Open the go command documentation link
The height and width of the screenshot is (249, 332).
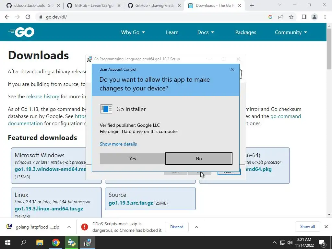coord(285,116)
